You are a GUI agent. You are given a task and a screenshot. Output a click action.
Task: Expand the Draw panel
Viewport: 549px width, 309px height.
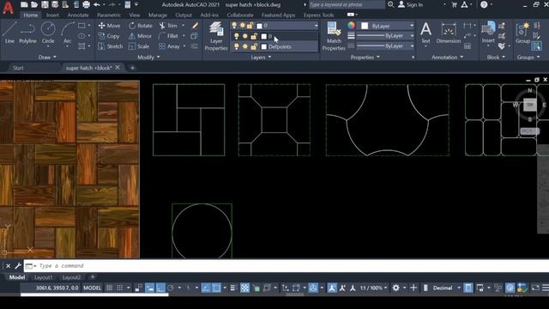click(x=48, y=58)
